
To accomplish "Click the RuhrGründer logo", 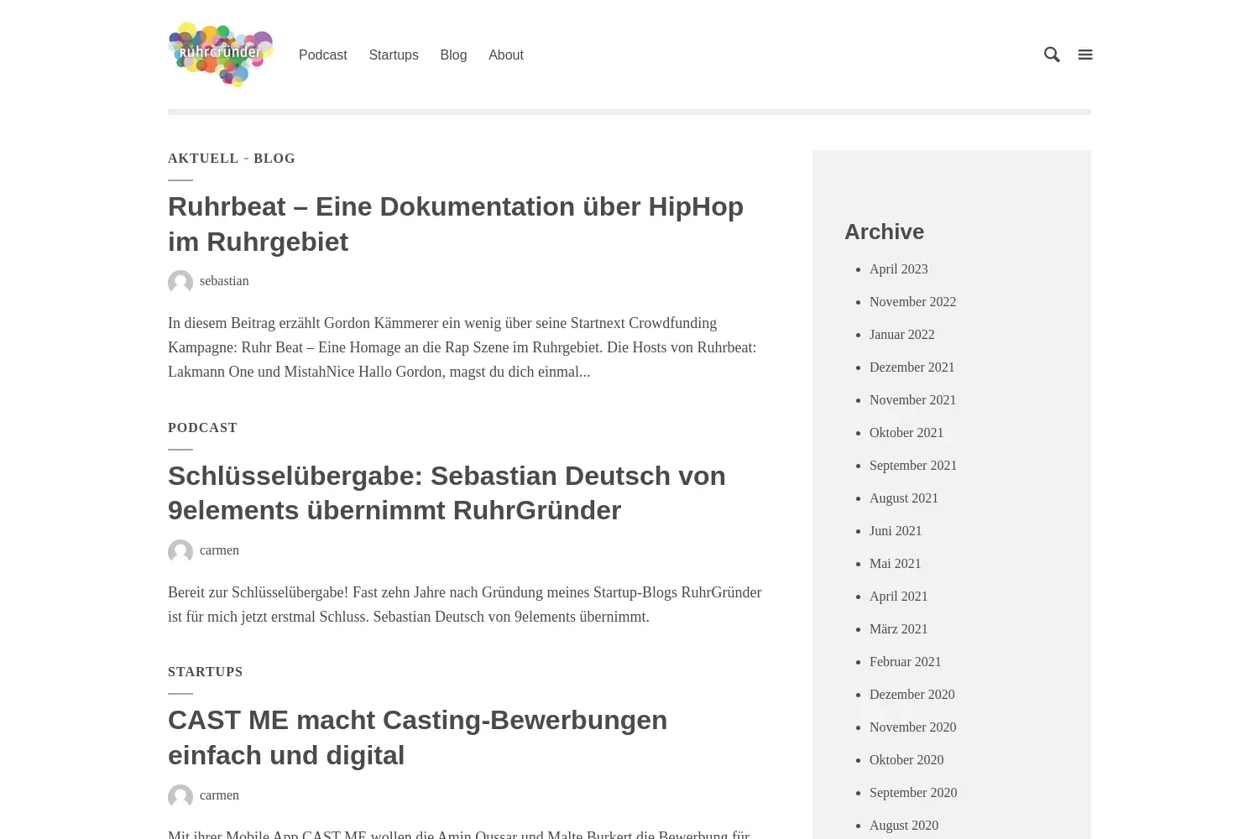I will (x=221, y=55).
